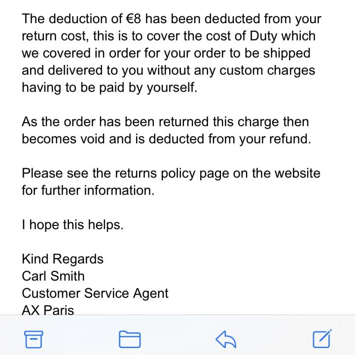Tap the reply arrow icon
The width and height of the screenshot is (355, 355).
(226, 339)
